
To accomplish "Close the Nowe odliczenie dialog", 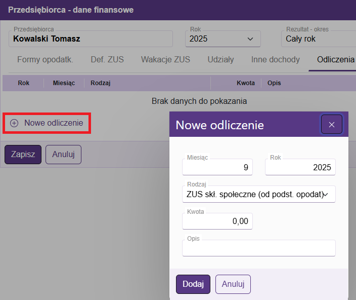I will (x=332, y=124).
